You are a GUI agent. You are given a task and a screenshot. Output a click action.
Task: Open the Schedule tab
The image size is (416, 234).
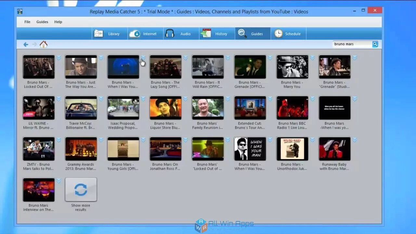coord(288,33)
